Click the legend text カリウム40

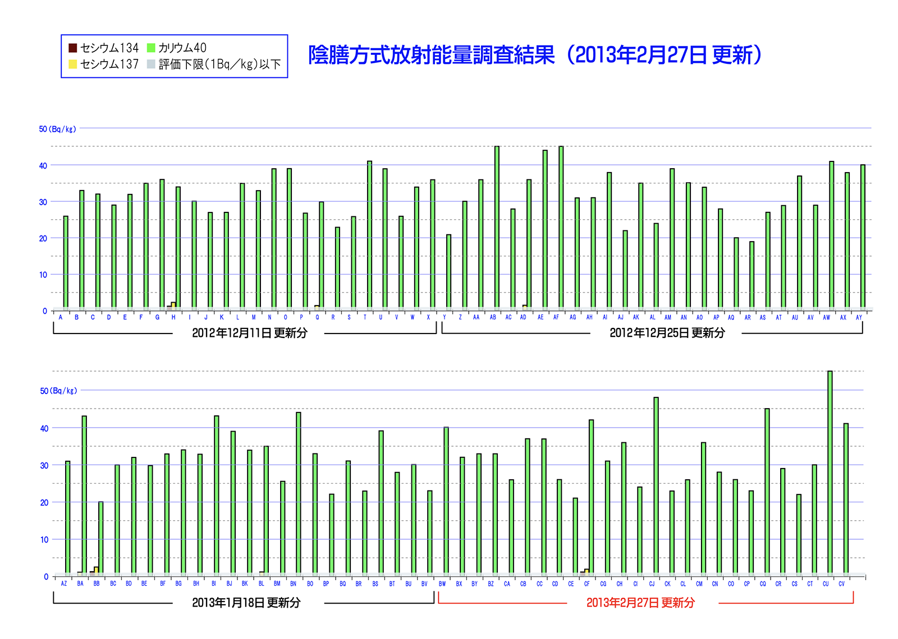pyautogui.click(x=182, y=48)
